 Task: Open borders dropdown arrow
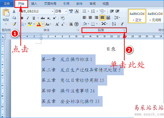97,24
